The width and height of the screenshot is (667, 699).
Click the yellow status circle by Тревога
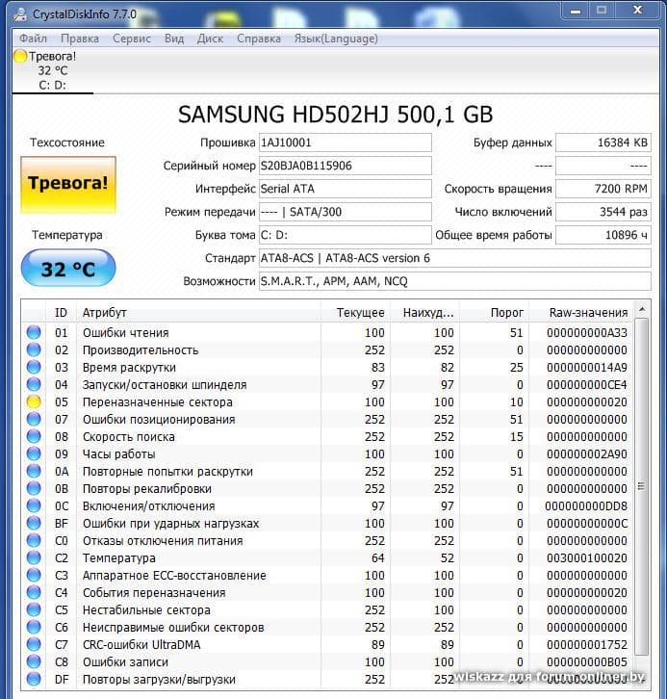click(20, 56)
